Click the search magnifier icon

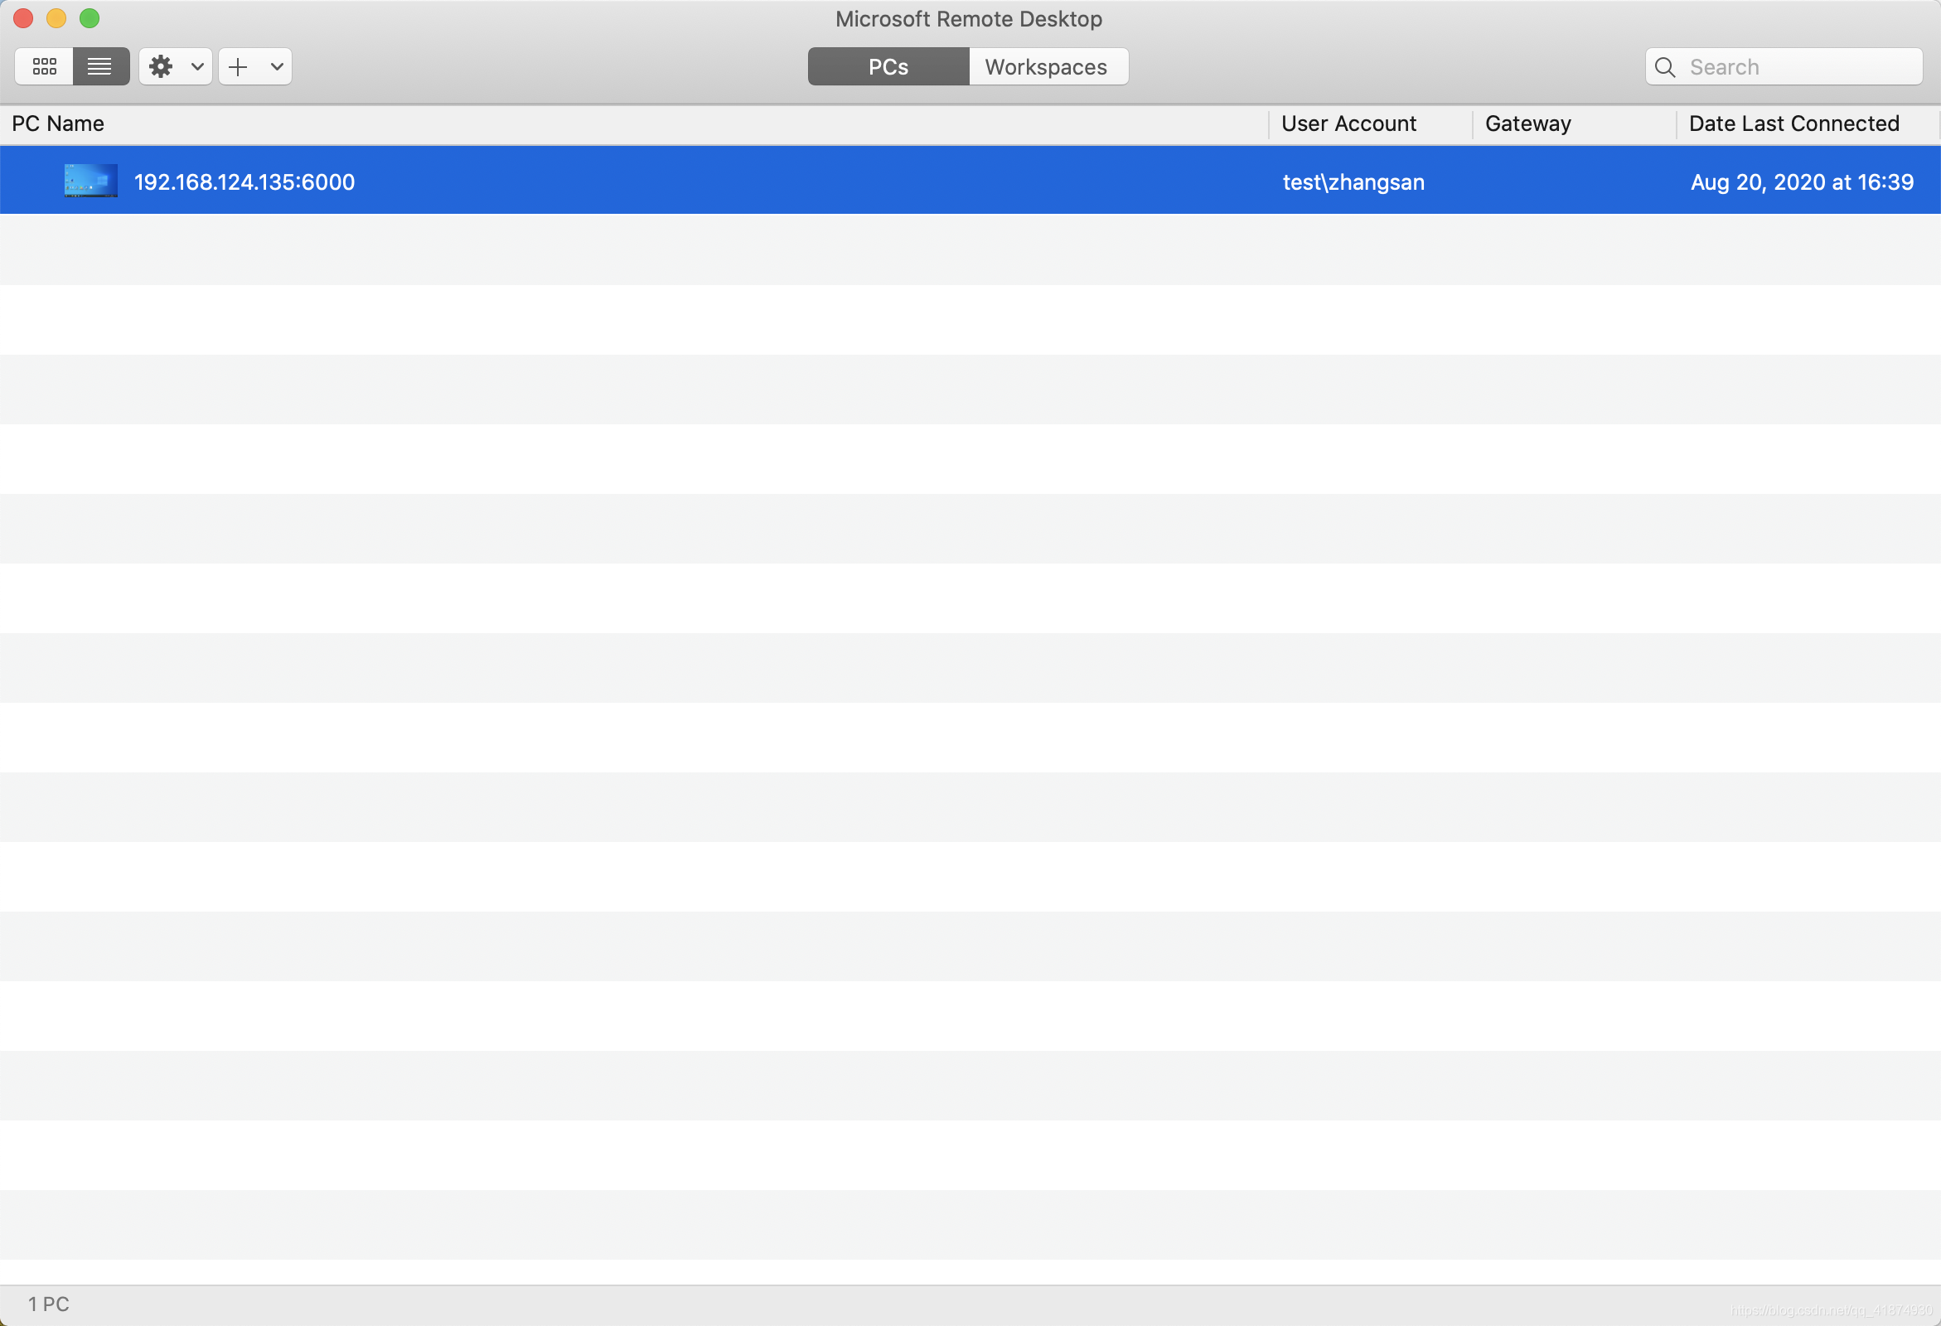[x=1664, y=68]
